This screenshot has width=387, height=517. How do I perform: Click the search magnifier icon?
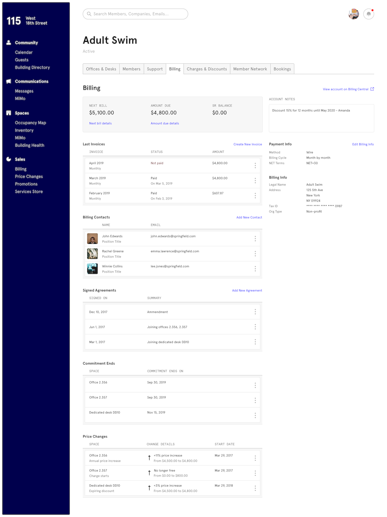(89, 14)
